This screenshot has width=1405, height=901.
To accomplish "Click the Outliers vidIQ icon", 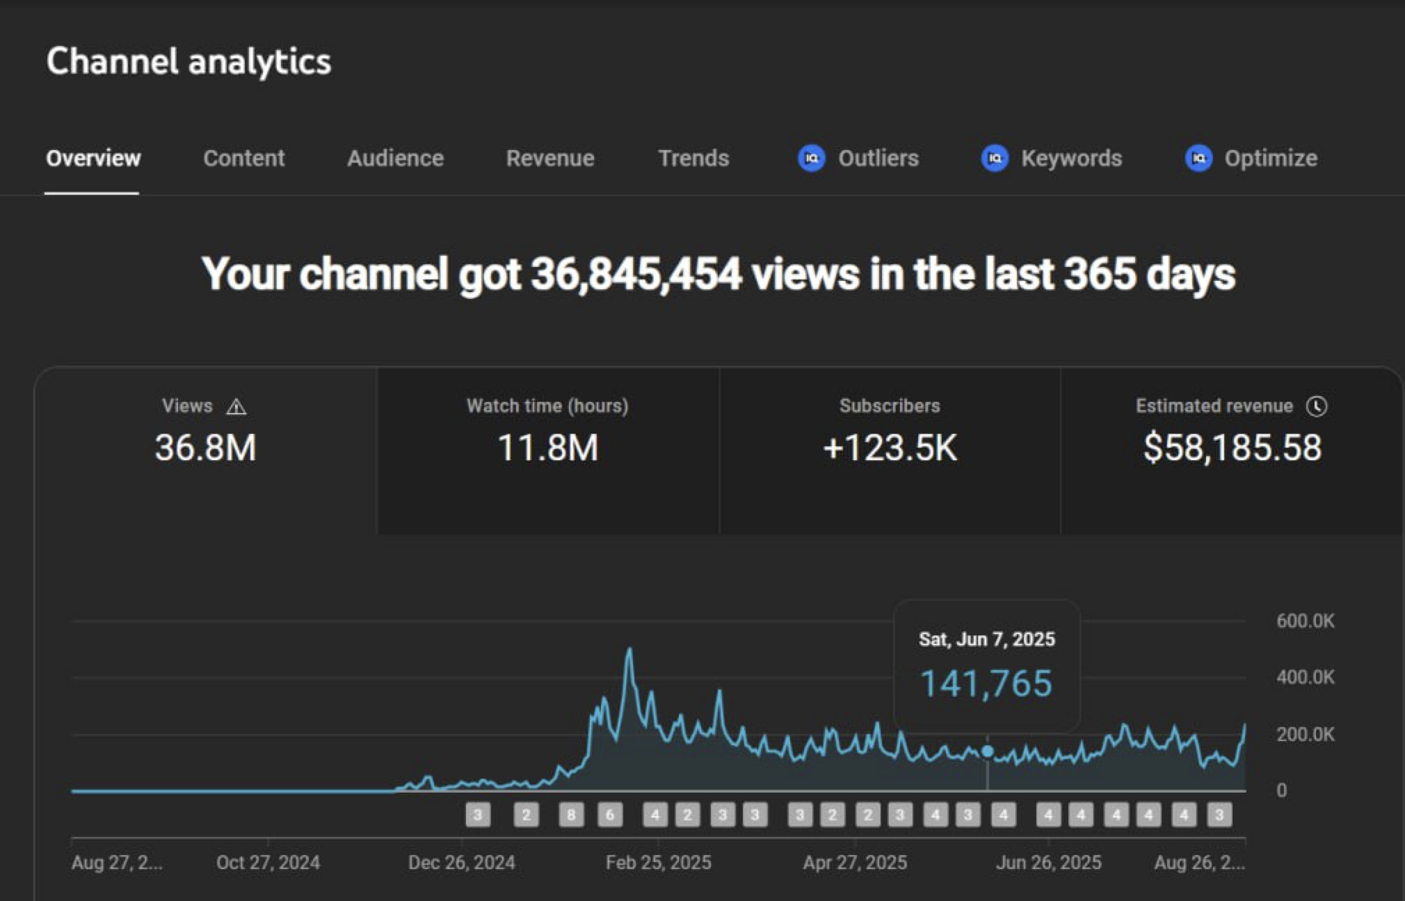I will (x=811, y=159).
